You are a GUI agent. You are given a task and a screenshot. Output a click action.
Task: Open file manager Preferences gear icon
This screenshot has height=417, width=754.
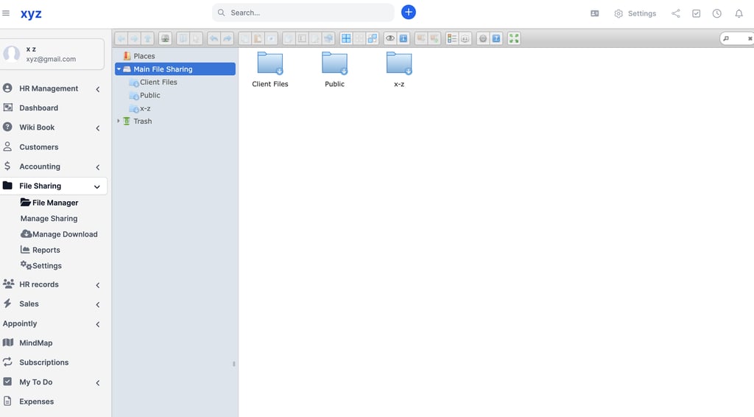pos(483,38)
